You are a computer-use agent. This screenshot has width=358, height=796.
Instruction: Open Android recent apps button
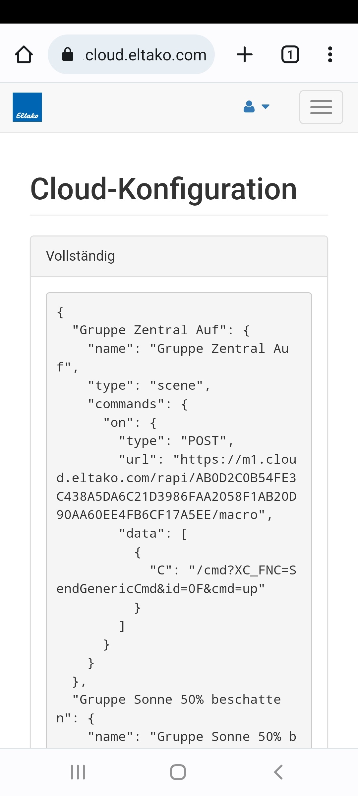tap(78, 772)
